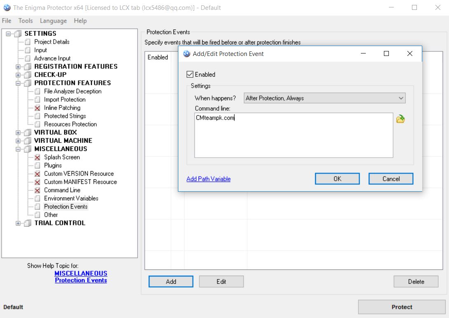Click the Delete button
449x318 pixels.
coord(416,281)
